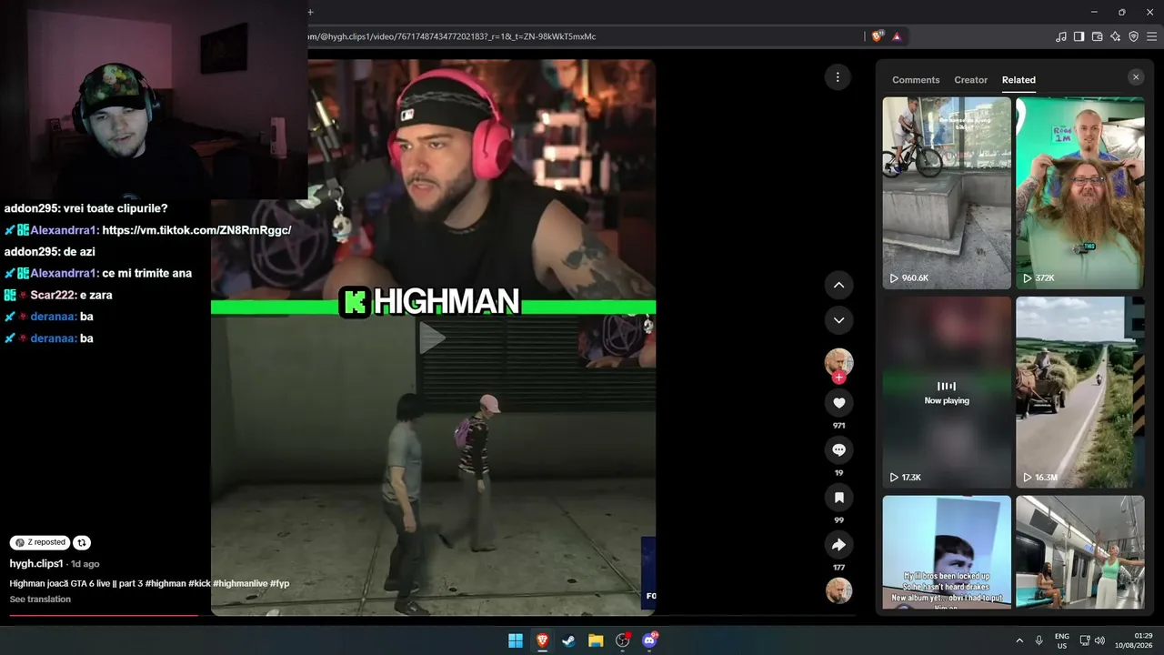Image resolution: width=1164 pixels, height=655 pixels.
Task: Open a new browser tab with plus
Action: 310,12
